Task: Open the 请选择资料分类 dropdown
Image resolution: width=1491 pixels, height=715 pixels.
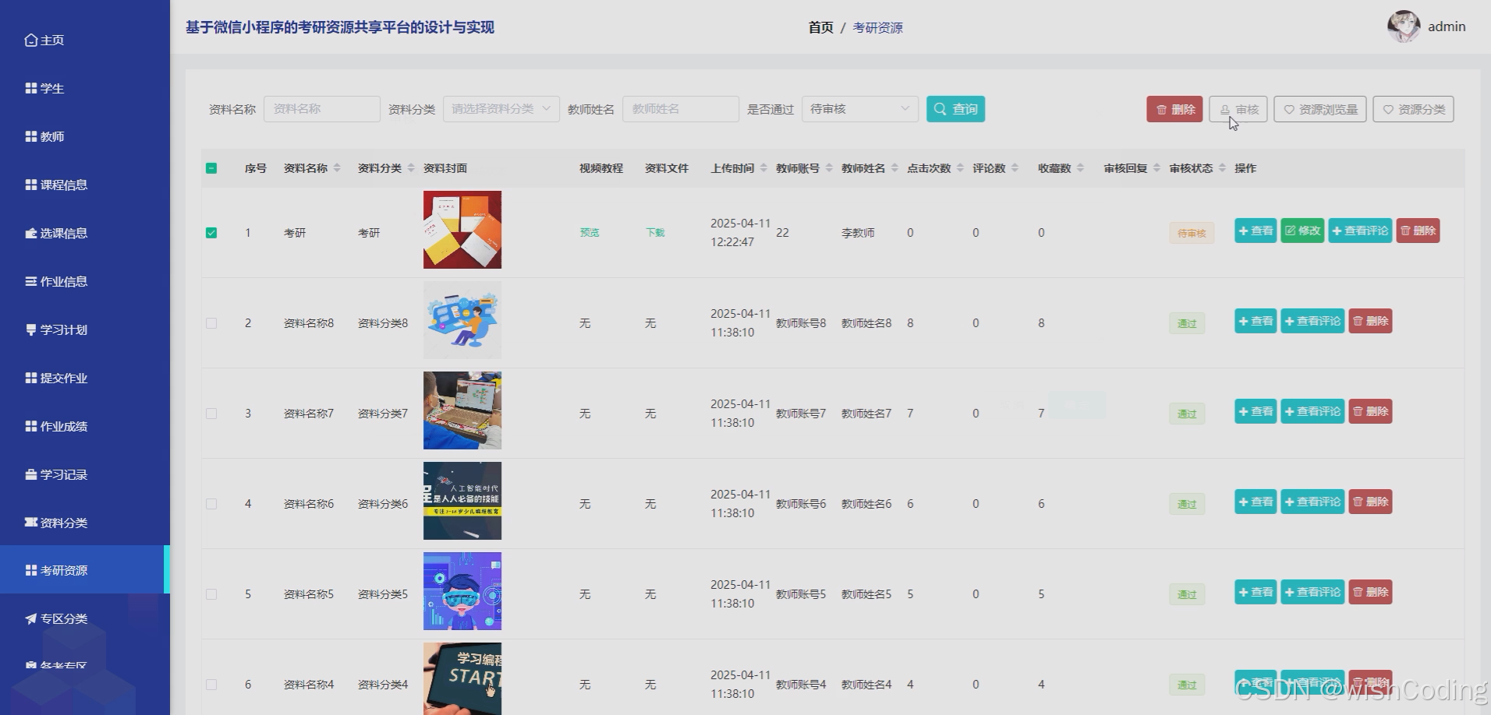Action: pyautogui.click(x=500, y=108)
